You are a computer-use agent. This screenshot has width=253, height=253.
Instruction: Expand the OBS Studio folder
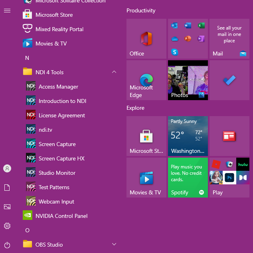click(x=114, y=244)
